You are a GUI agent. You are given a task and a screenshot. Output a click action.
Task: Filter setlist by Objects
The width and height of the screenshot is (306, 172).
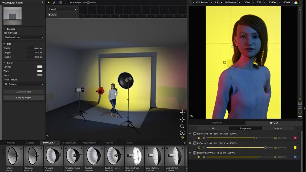[278, 128]
